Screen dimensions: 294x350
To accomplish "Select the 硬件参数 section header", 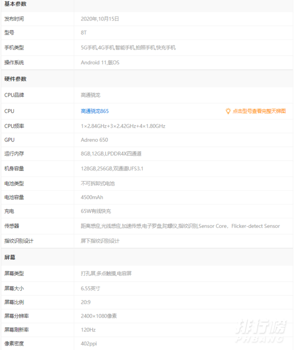I will 15,79.
